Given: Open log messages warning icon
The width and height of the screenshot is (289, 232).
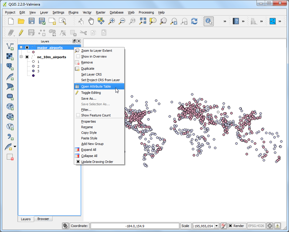Looking at the screenshot, I should tap(277, 226).
